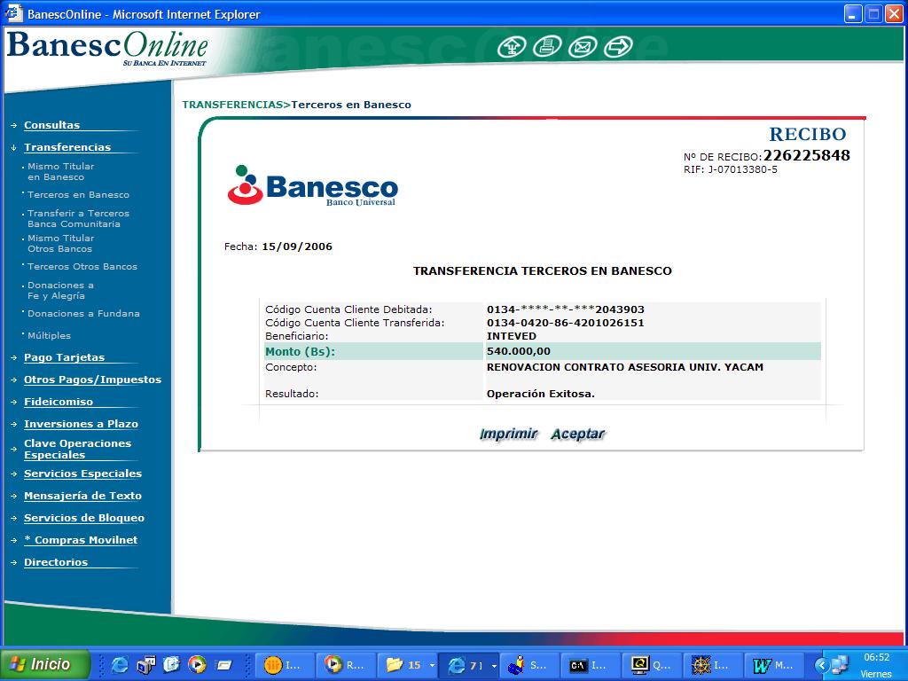Open the grouped folder windows taskbar button

(408, 665)
